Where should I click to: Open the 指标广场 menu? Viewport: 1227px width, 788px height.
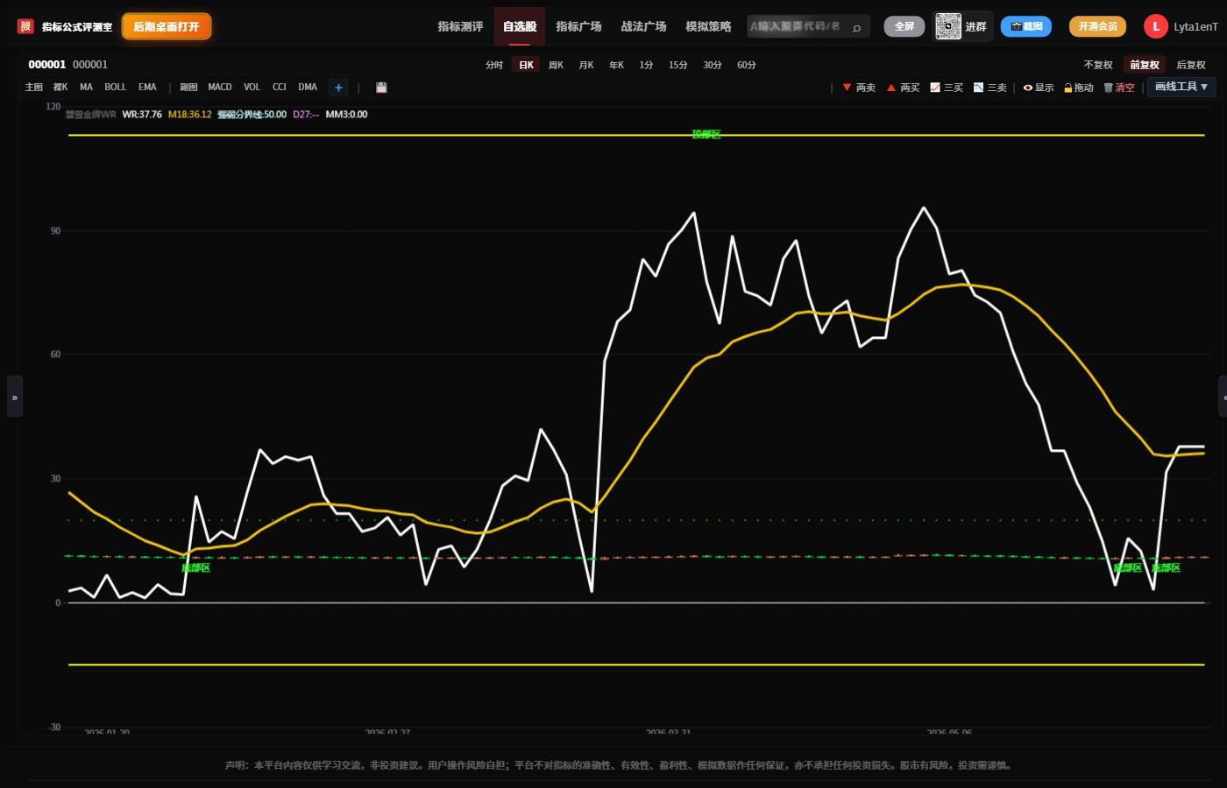coord(578,26)
